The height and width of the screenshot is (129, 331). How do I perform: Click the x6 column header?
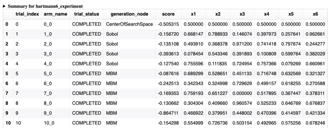coord(315,14)
